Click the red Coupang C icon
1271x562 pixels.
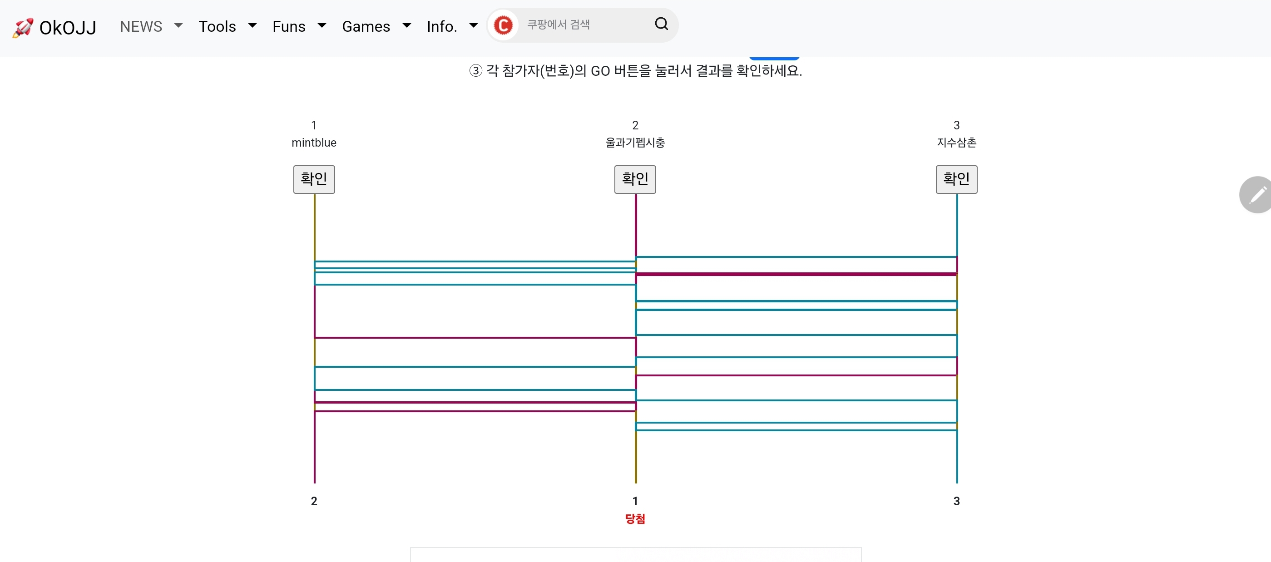coord(503,25)
